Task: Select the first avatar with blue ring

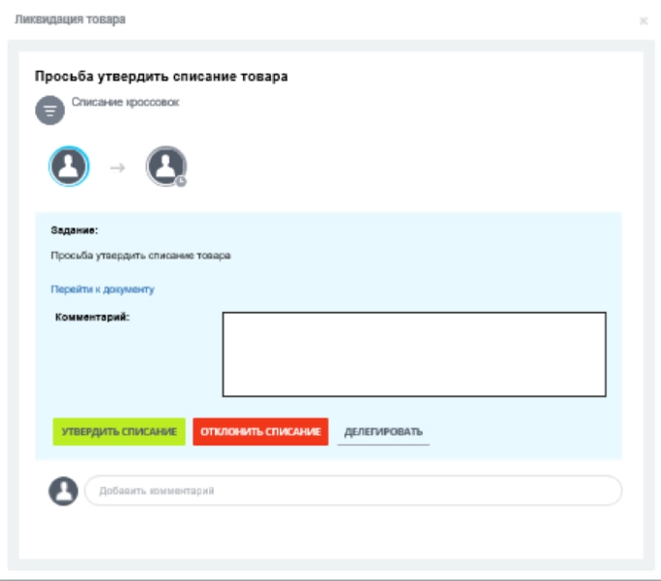Action: 69,167
